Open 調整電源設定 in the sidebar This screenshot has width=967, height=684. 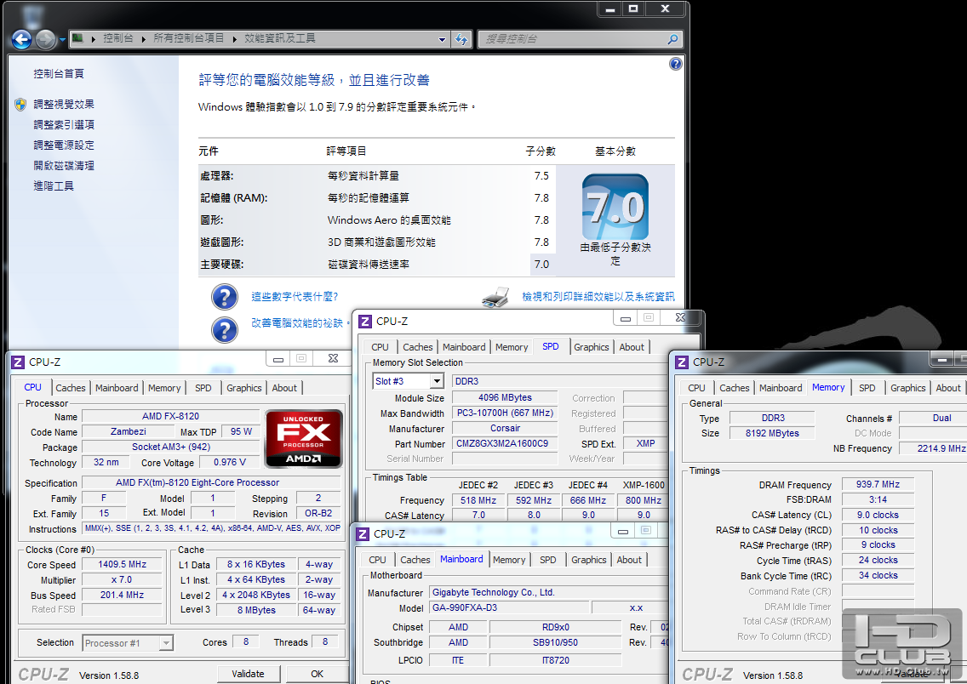click(x=64, y=145)
